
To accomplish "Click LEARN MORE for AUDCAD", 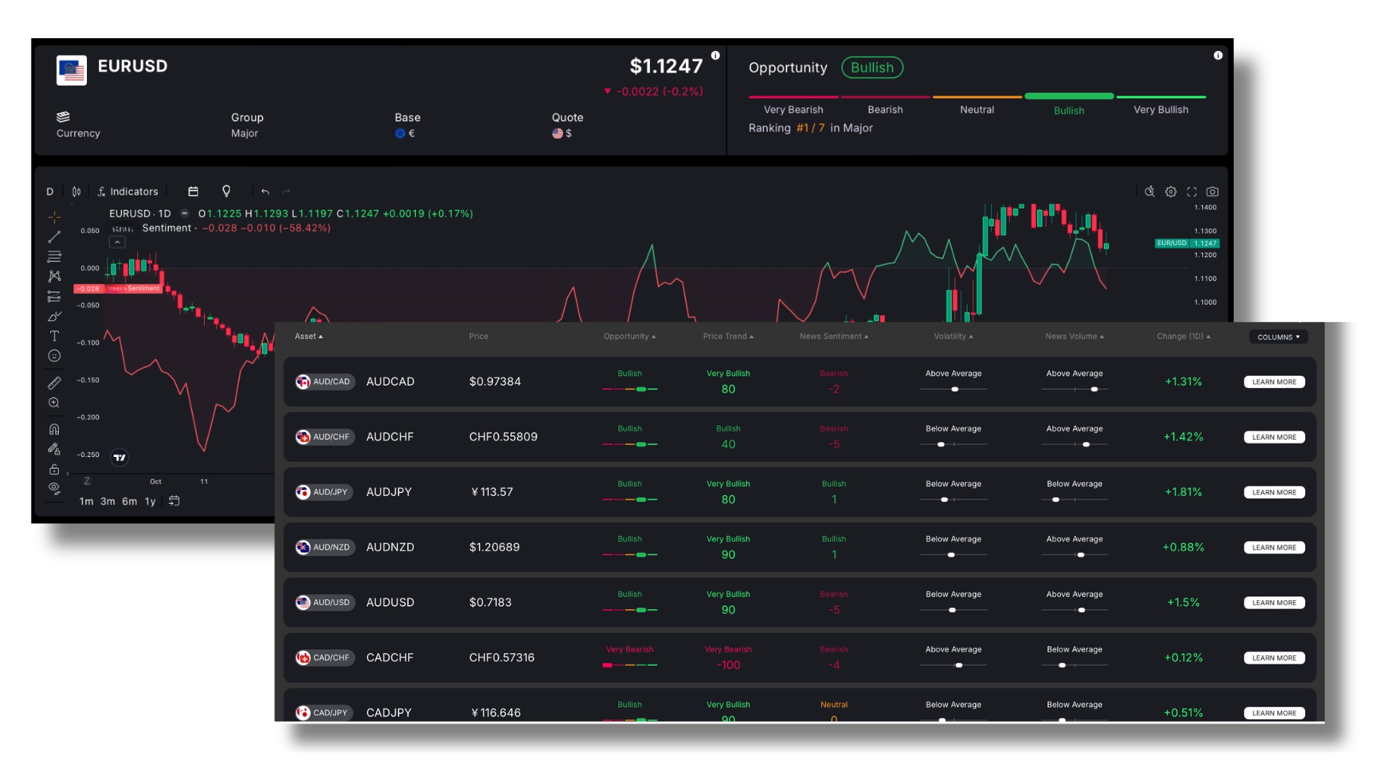I will coord(1274,382).
